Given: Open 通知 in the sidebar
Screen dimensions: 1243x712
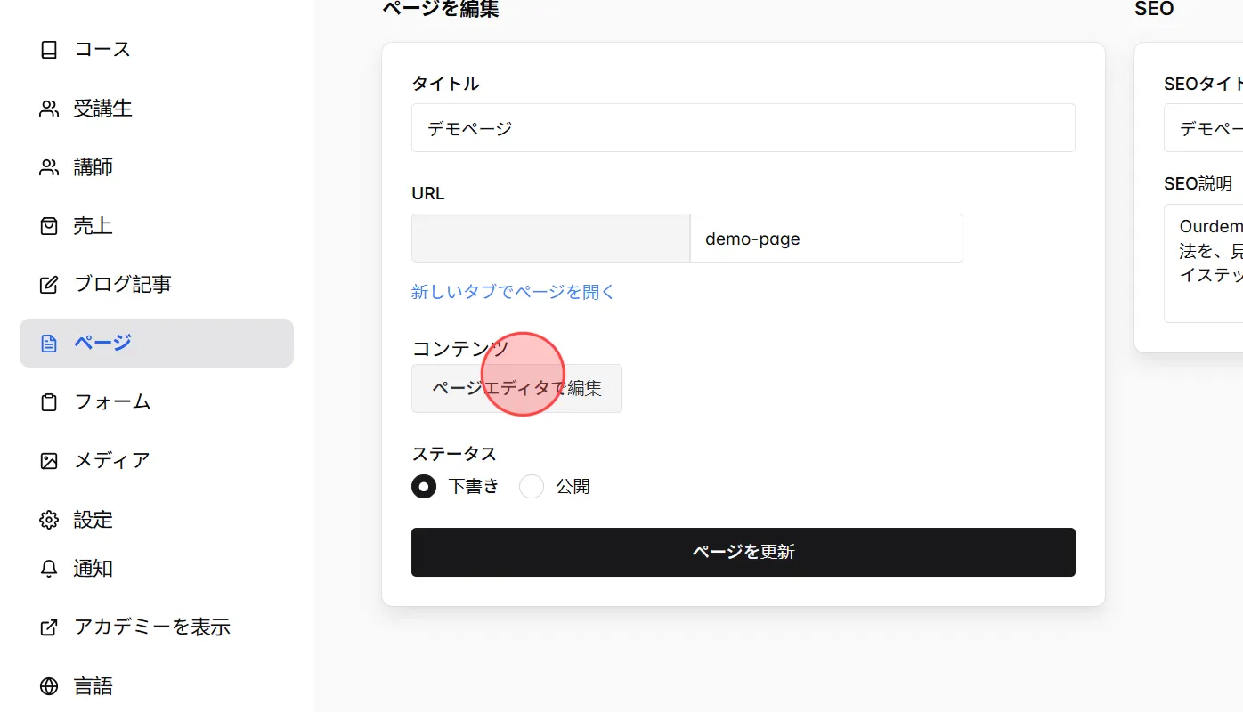Looking at the screenshot, I should [x=157, y=569].
